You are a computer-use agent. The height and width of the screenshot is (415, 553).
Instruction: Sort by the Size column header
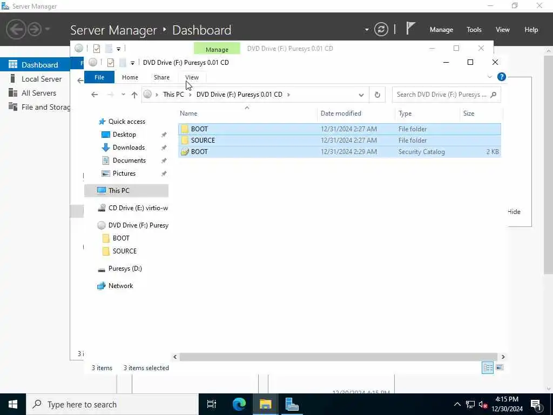pos(481,113)
